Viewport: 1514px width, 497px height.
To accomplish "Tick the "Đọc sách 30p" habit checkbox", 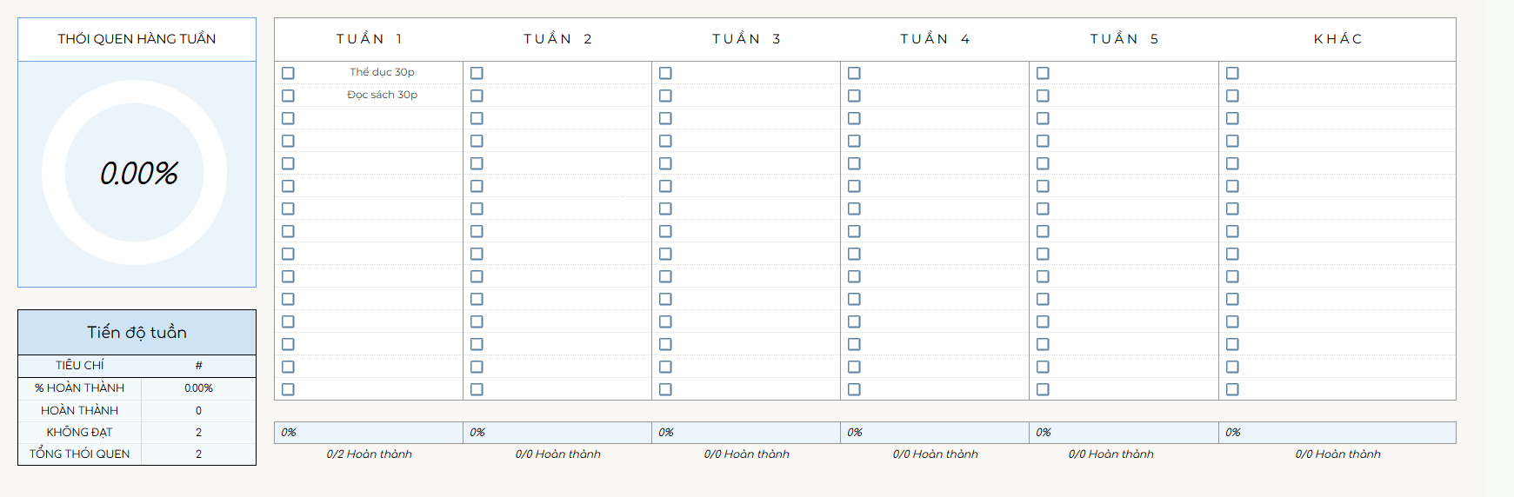I will (x=288, y=96).
